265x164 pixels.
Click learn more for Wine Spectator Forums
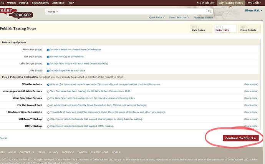tap(251, 98)
